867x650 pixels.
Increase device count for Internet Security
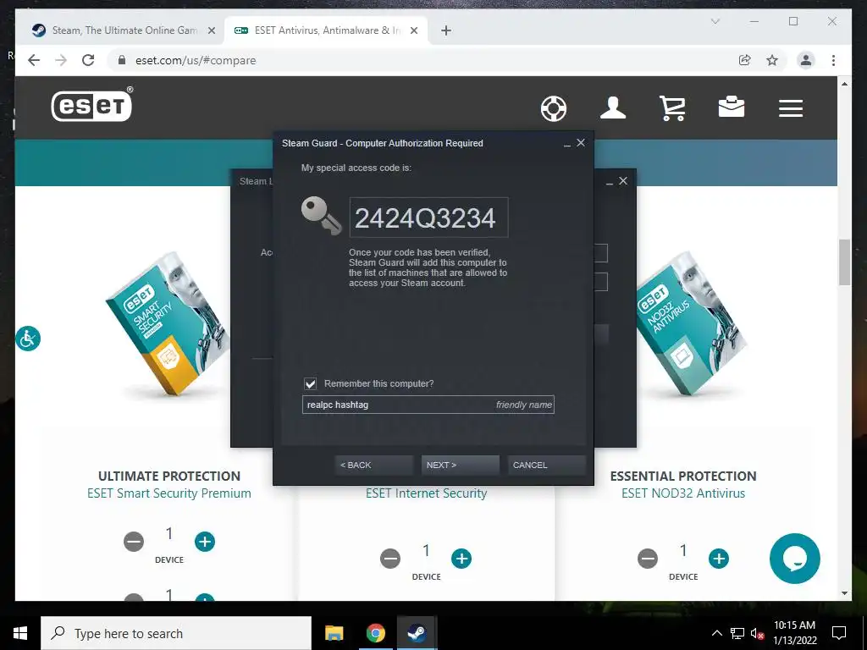click(x=461, y=559)
